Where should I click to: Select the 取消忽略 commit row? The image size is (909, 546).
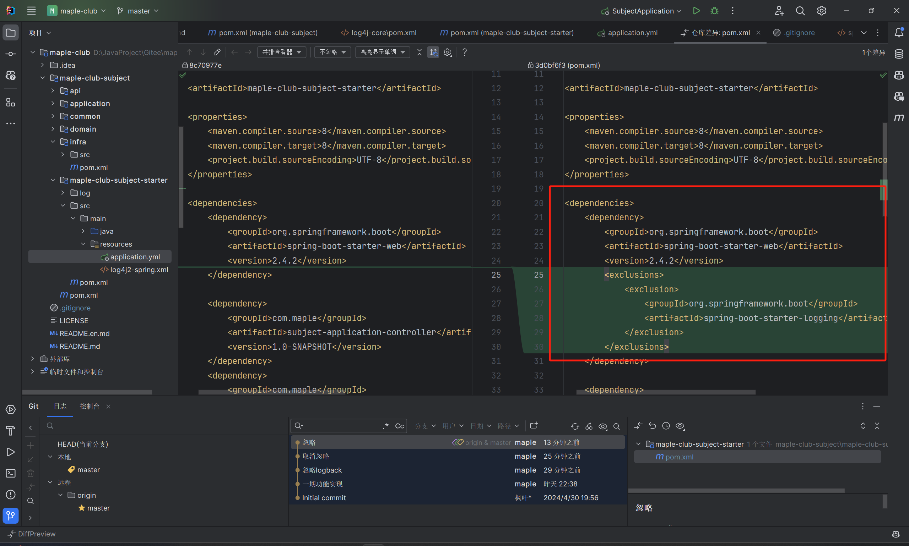(458, 456)
